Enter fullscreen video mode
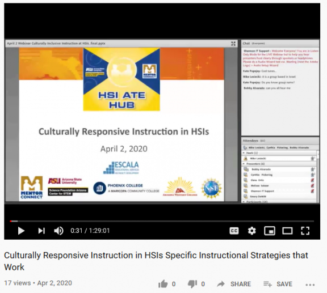Screen dimensions: 327x293 coord(305,231)
